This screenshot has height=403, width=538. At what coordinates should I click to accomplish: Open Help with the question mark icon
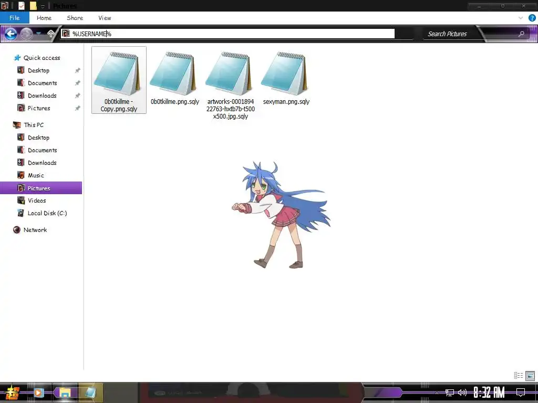(532, 18)
